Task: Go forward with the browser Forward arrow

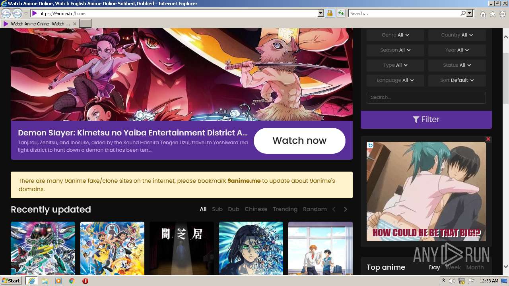Action: [17, 13]
